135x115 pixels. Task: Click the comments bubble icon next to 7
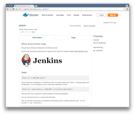[25, 32]
